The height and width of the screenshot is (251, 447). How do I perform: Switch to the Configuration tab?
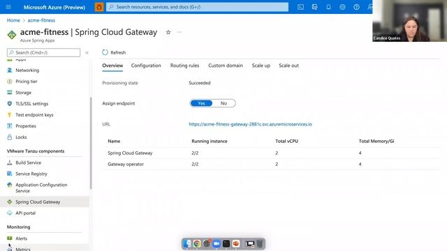[146, 66]
